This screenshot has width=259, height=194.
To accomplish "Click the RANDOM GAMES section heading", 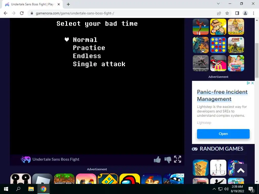I will (221, 149).
